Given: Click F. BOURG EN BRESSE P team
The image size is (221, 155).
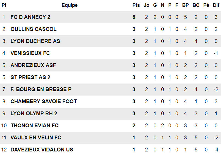Looking at the screenshot, I should (x=41, y=89).
